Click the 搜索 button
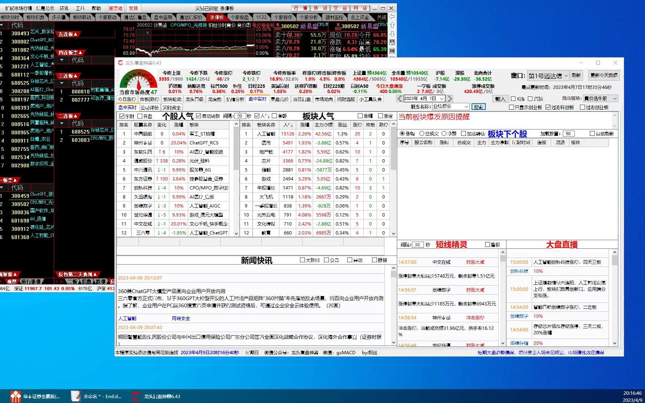The width and height of the screenshot is (645, 403). click(x=478, y=107)
